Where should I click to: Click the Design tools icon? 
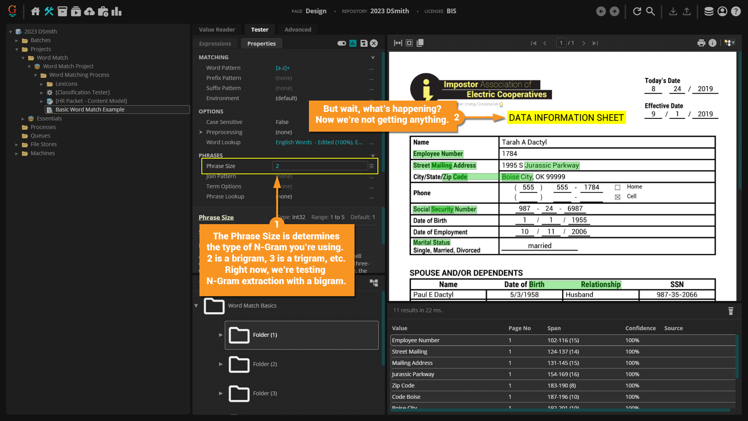click(49, 11)
